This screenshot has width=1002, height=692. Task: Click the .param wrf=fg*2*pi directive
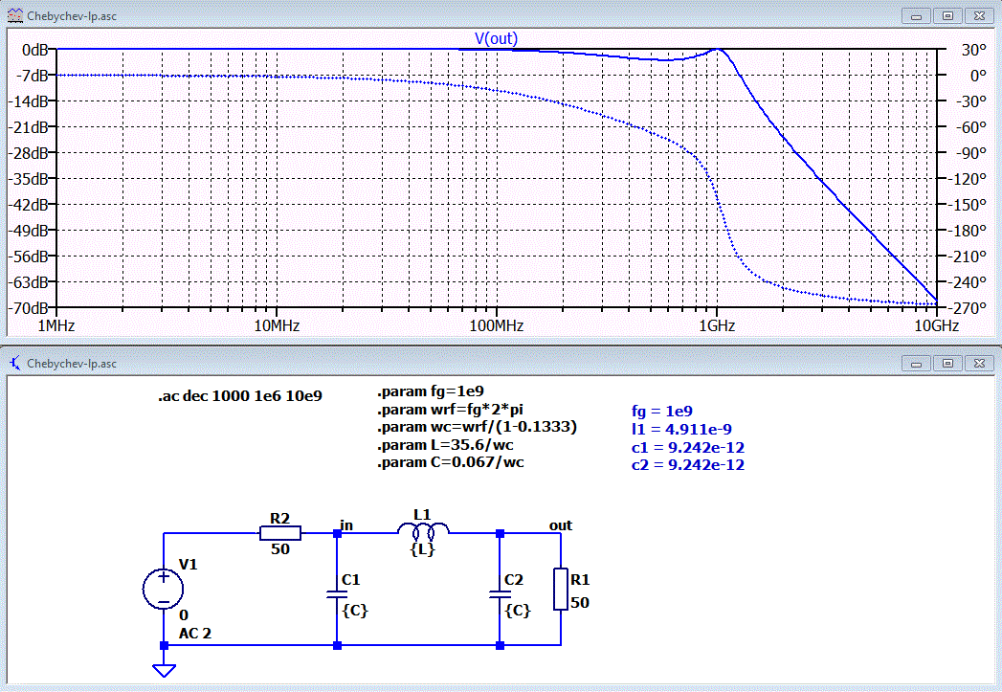[x=450, y=409]
